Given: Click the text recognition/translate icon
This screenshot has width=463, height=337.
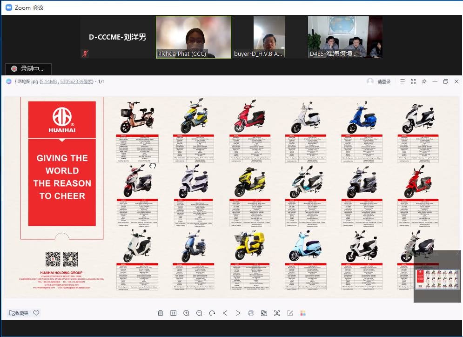Looking at the screenshot, I should coord(277,313).
